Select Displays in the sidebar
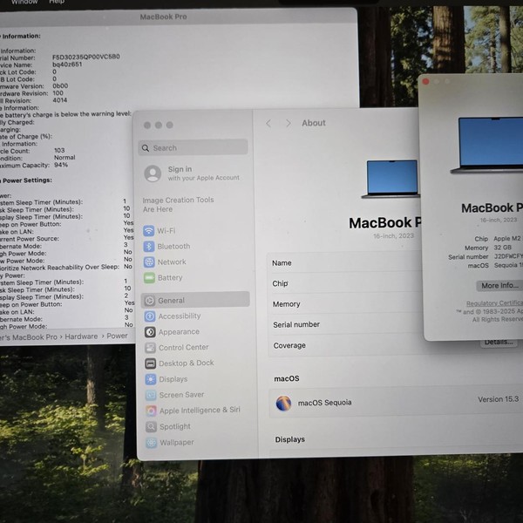523x523 pixels. coord(173,379)
